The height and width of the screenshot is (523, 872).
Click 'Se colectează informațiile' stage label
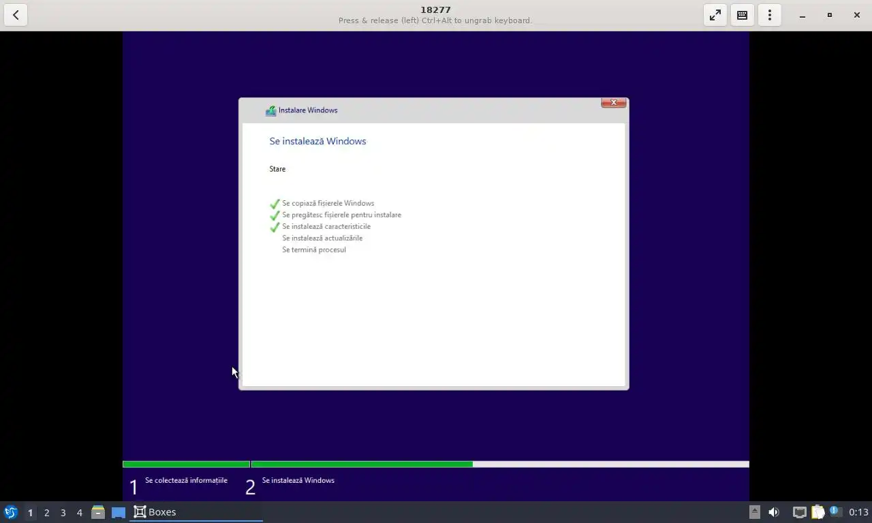186,480
